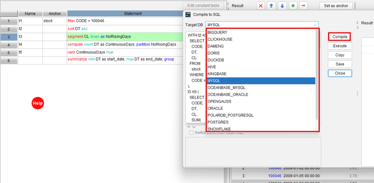The image size is (374, 183).
Task: Click row header number 2
Action: pyautogui.click(x=9, y=29)
